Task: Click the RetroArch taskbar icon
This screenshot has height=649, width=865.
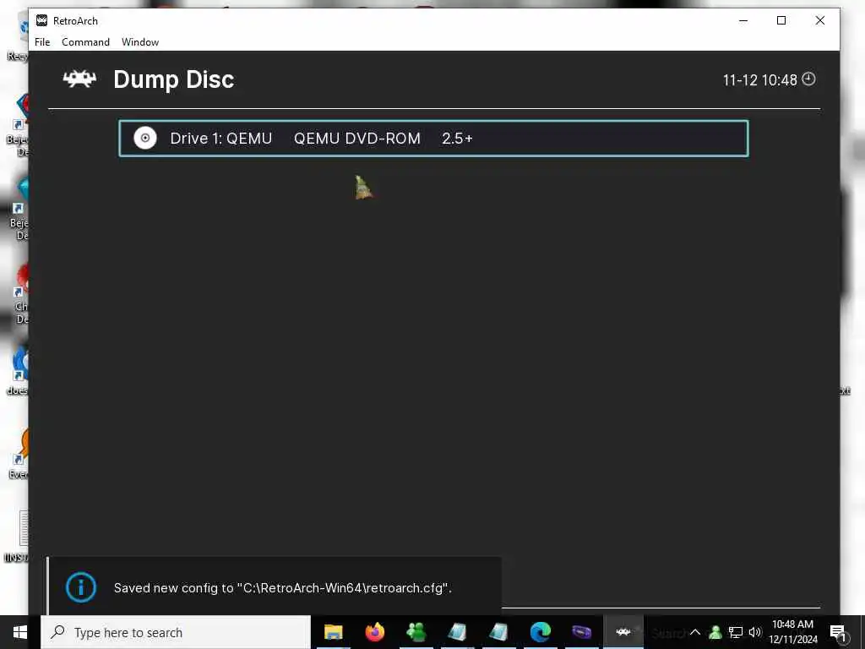Action: [623, 632]
